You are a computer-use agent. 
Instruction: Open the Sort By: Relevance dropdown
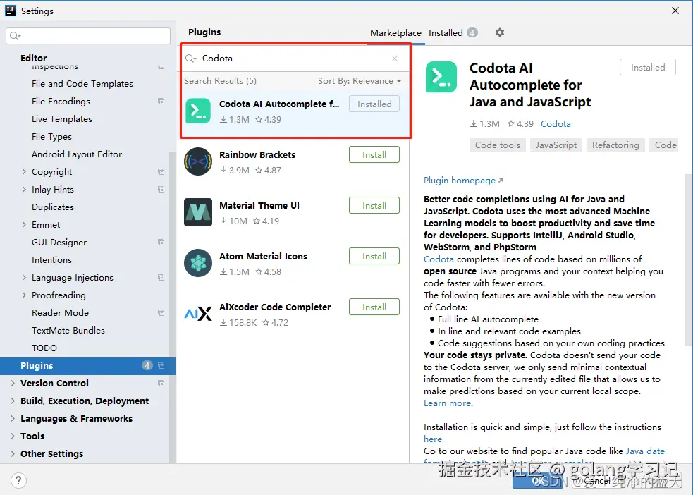click(360, 81)
